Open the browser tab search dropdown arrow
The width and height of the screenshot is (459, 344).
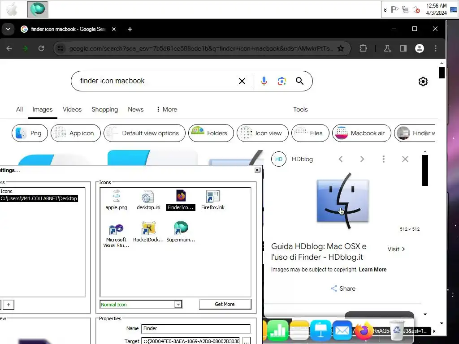pos(8,29)
